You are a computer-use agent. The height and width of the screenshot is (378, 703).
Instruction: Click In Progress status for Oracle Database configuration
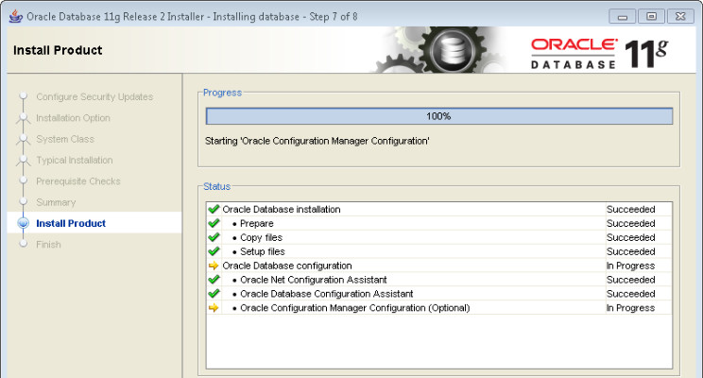[x=631, y=266]
